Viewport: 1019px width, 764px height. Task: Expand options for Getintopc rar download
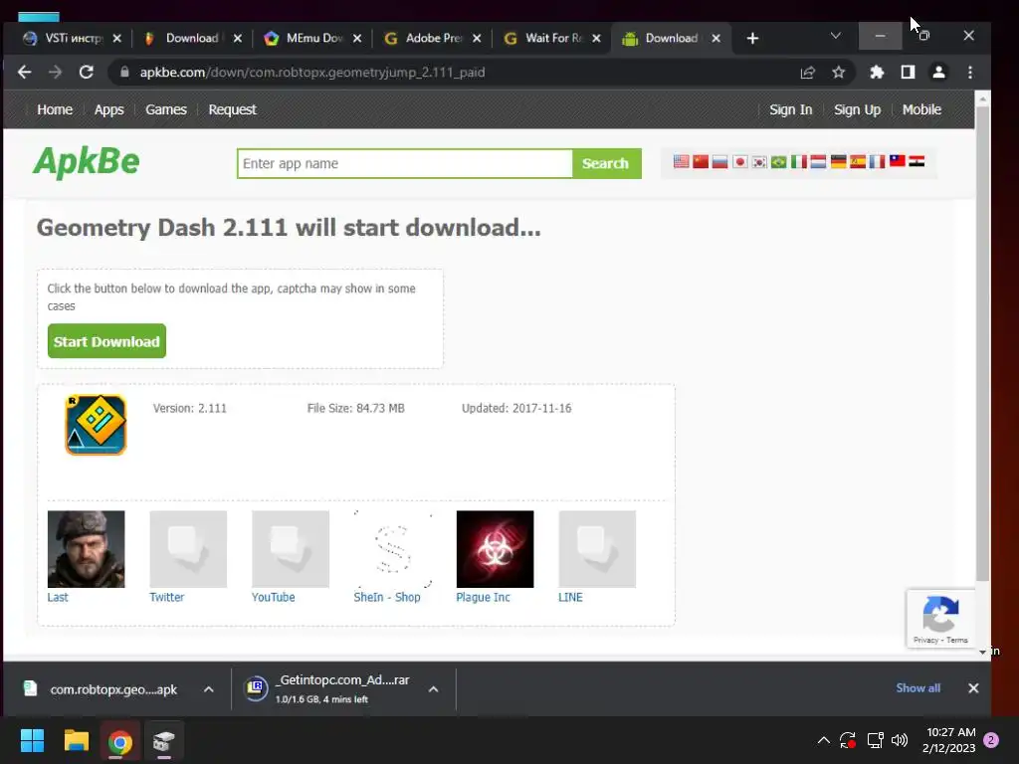[434, 689]
